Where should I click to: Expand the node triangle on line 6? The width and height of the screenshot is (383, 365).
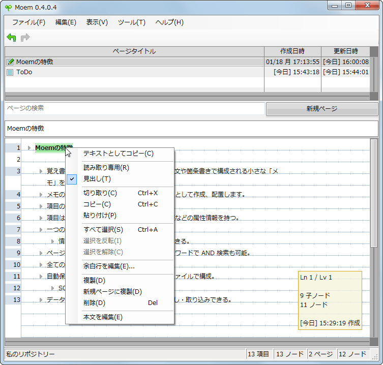[x=41, y=218]
